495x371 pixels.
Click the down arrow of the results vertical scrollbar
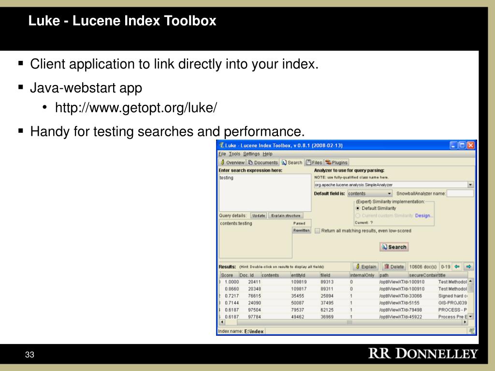470,316
